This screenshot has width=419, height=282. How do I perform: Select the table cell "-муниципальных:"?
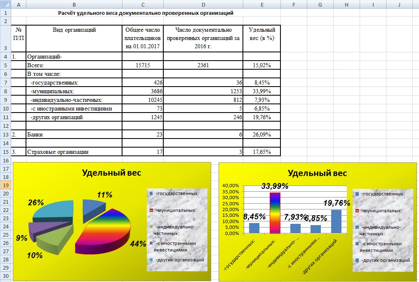coord(74,91)
